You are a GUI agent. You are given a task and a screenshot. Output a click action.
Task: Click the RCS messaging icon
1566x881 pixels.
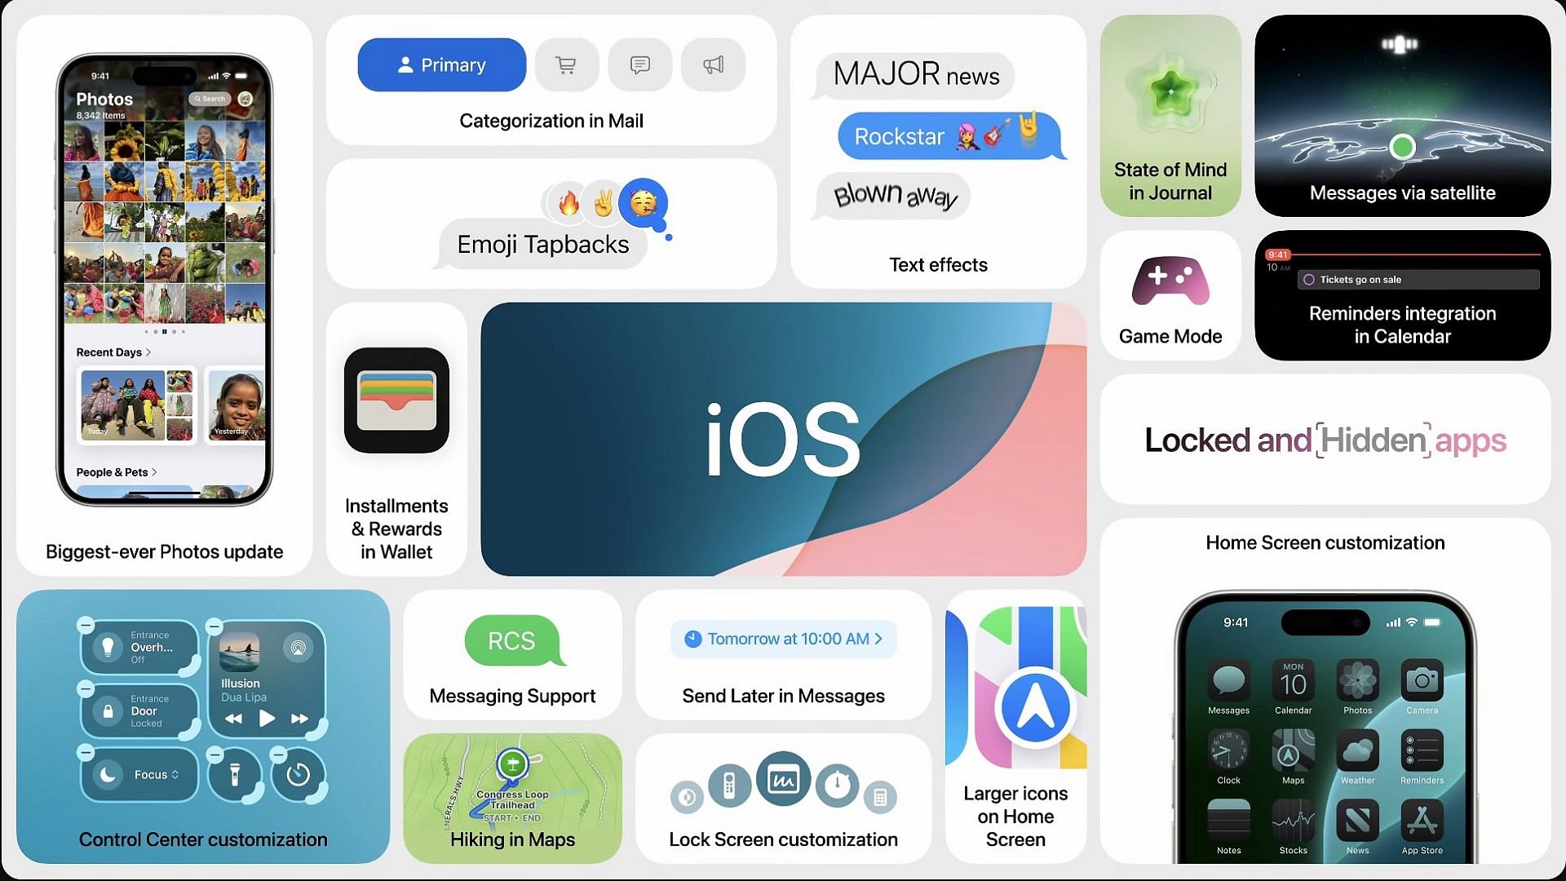[513, 641]
